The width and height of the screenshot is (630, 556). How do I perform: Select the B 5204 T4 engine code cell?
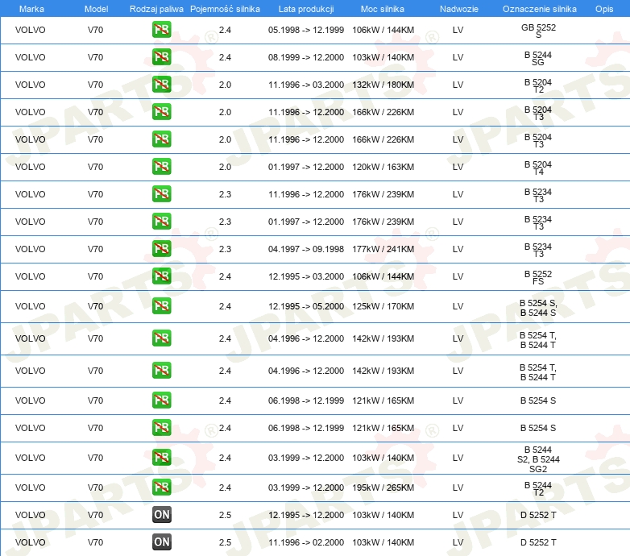(538, 167)
